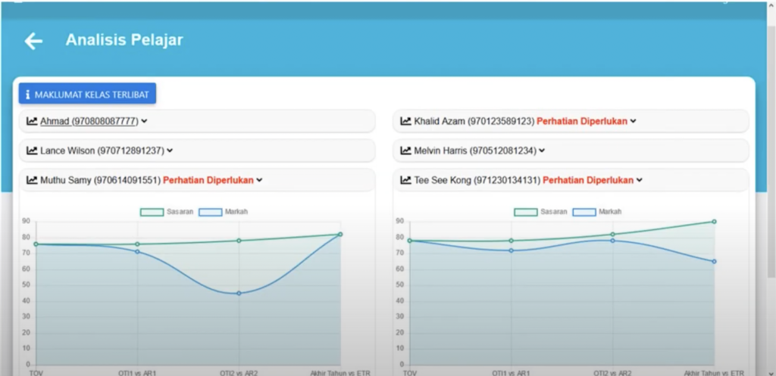Click Markah point at OTI1 in Muthu Samy chart
The width and height of the screenshot is (776, 376).
point(137,251)
